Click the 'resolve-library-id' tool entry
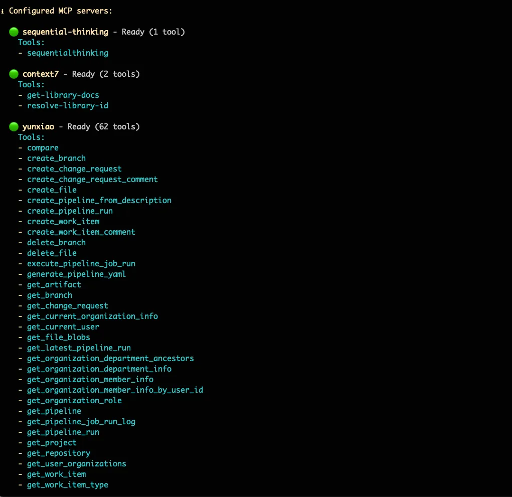 (x=68, y=106)
